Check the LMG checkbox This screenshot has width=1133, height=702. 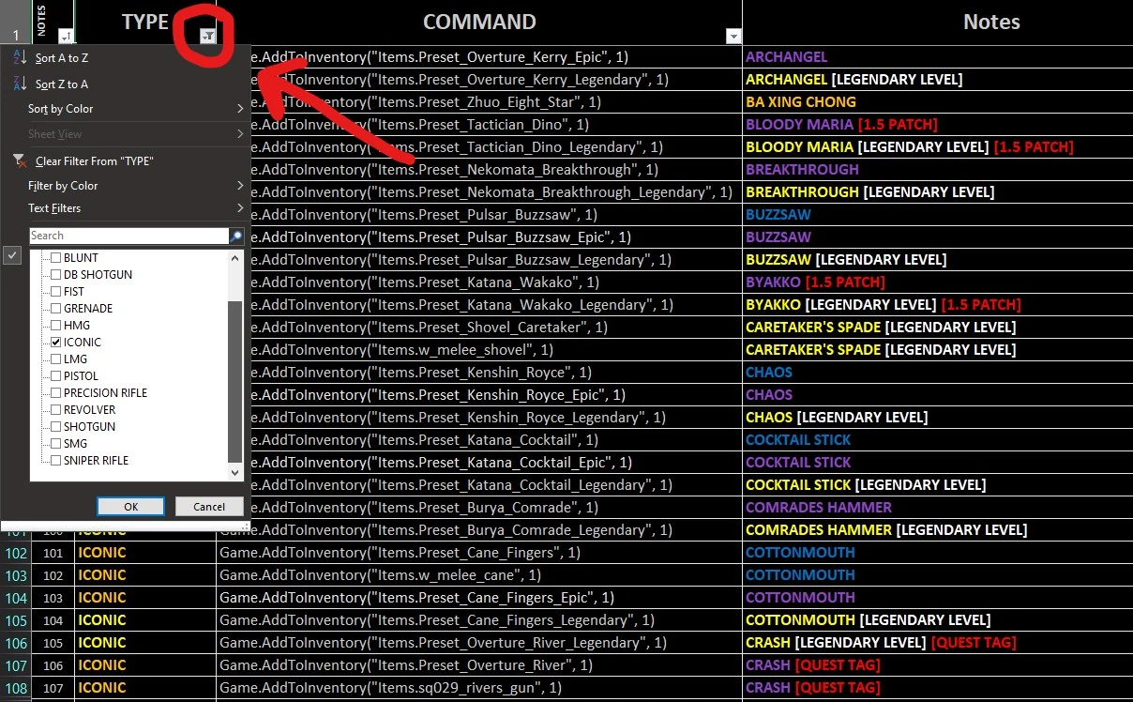56,359
